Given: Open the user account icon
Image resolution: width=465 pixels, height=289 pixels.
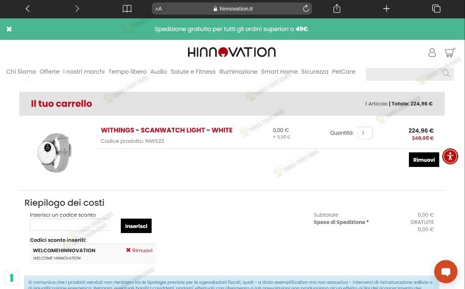Looking at the screenshot, I should pos(432,52).
